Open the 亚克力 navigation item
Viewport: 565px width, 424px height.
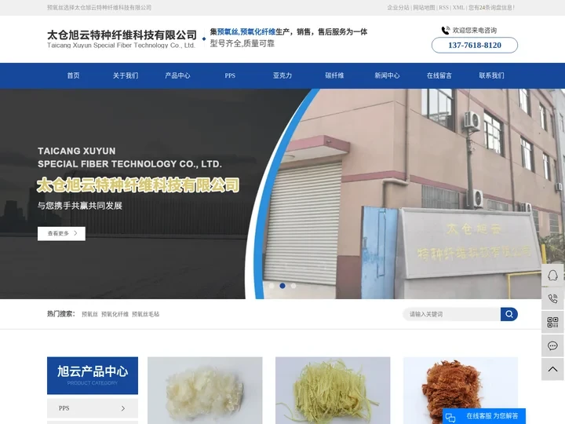click(282, 75)
